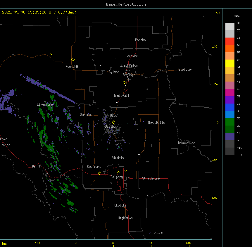
Task: Click the HighRiver city label
Action: [126, 218]
